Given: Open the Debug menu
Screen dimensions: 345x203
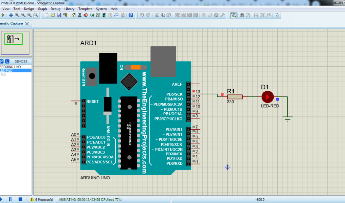Looking at the screenshot, I should [55, 9].
